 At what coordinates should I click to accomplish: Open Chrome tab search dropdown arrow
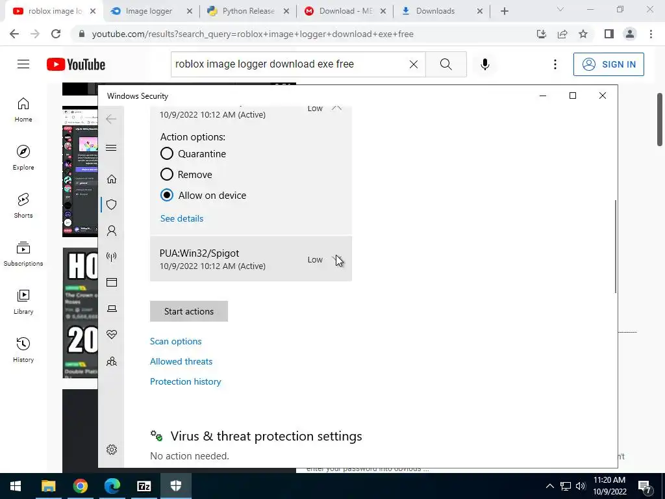pos(560,9)
